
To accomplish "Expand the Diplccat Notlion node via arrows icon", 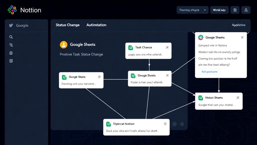I will click(x=165, y=124).
